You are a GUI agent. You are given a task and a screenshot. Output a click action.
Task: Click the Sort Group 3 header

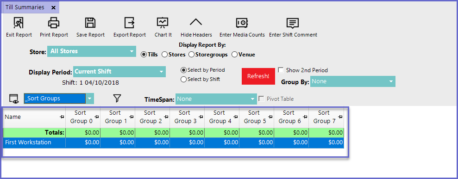(x=187, y=117)
